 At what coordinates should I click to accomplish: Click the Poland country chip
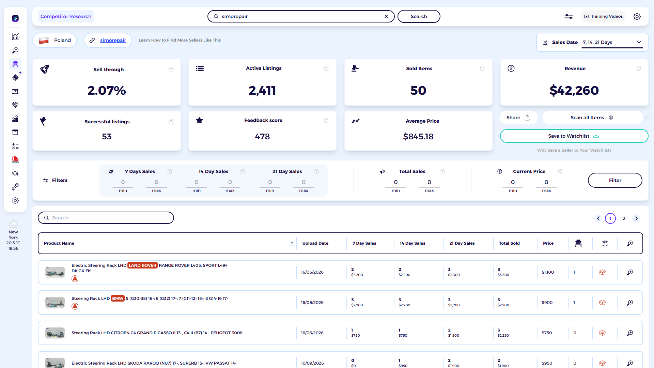click(x=54, y=40)
